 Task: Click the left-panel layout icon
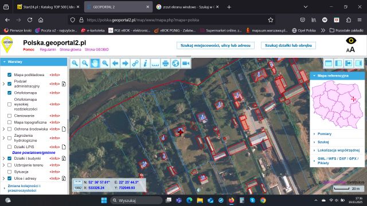click(339, 64)
